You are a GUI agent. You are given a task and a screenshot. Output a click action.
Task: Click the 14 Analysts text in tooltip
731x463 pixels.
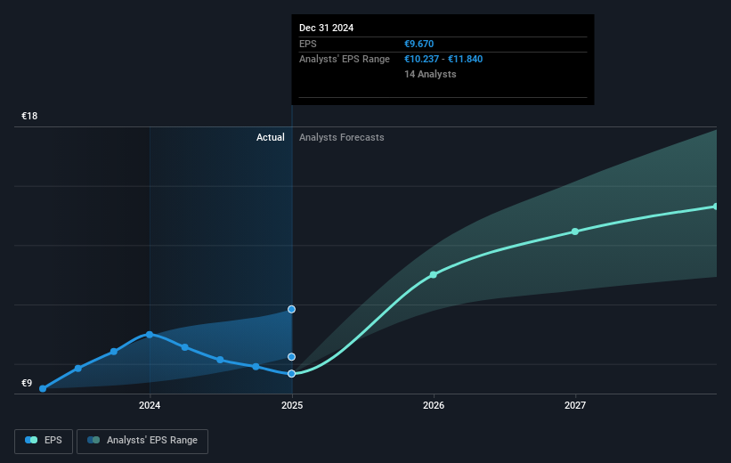[x=430, y=74]
